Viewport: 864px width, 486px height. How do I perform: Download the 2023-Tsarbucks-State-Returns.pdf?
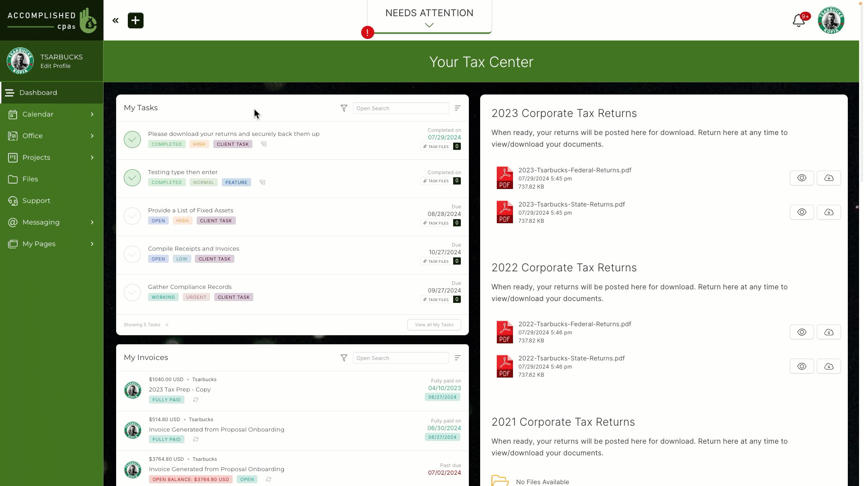[828, 212]
